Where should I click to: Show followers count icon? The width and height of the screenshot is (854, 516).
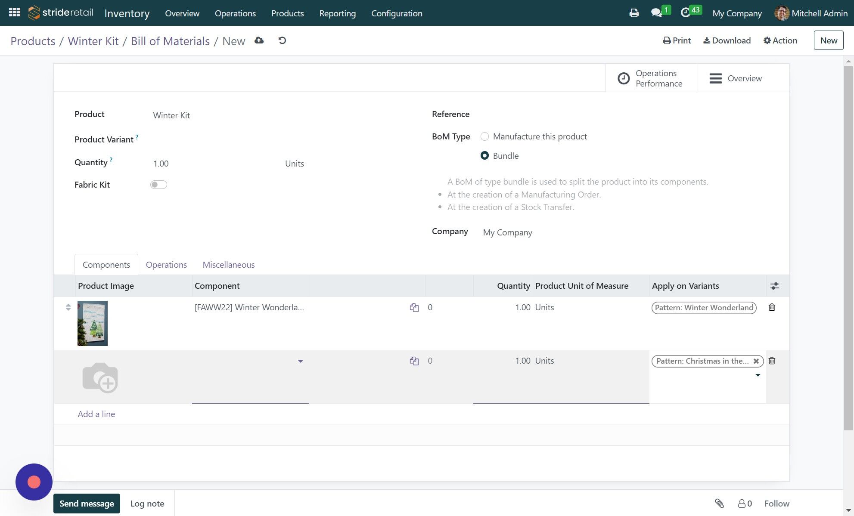[745, 504]
